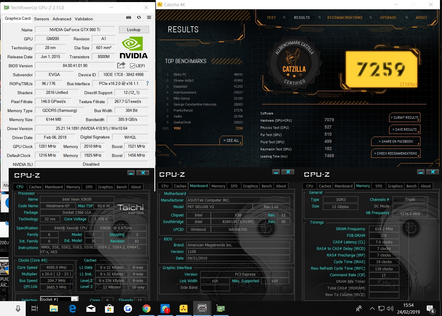This screenshot has height=316, width=442.
Task: Click the GPU-Z graphics card taskbar icon
Action: tap(221, 309)
